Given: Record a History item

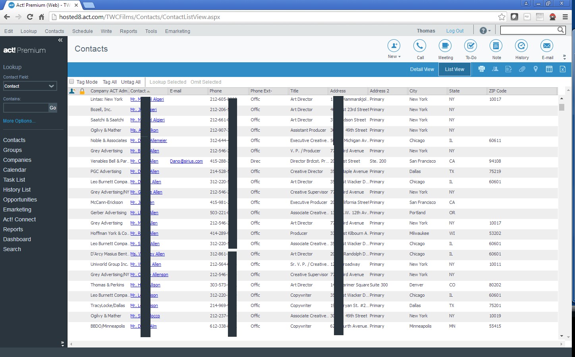Looking at the screenshot, I should (521, 46).
